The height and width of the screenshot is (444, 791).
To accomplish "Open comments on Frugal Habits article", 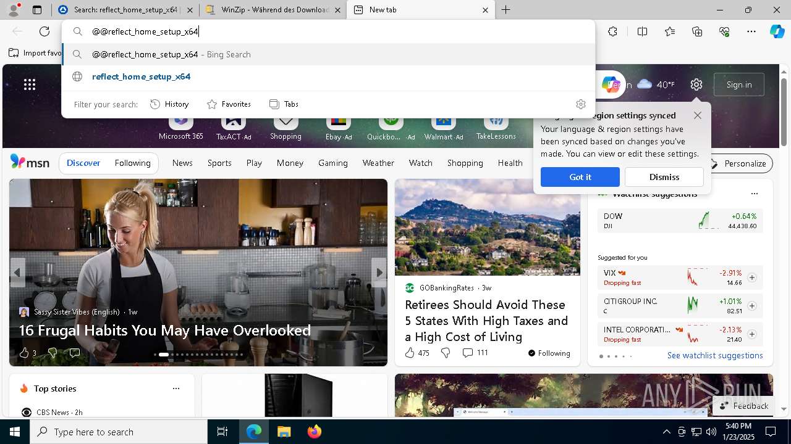I will pyautogui.click(x=75, y=353).
